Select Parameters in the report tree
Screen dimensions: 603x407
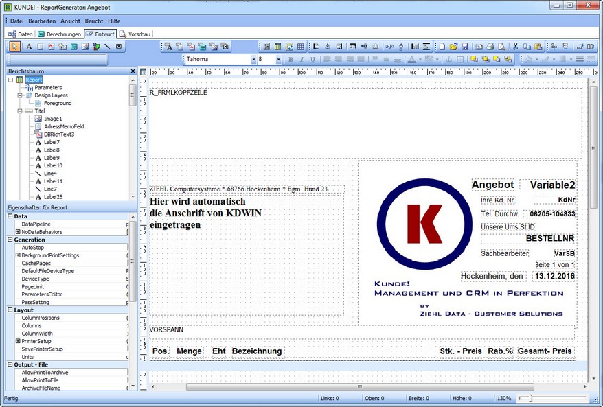48,88
